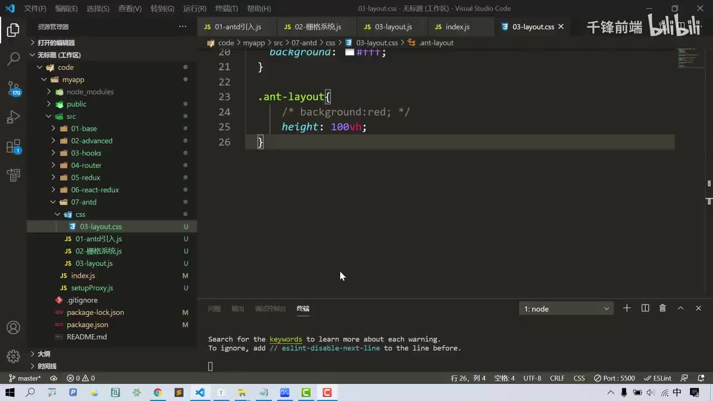Click the CSS language mode button
This screenshot has height=401, width=713.
click(x=579, y=378)
